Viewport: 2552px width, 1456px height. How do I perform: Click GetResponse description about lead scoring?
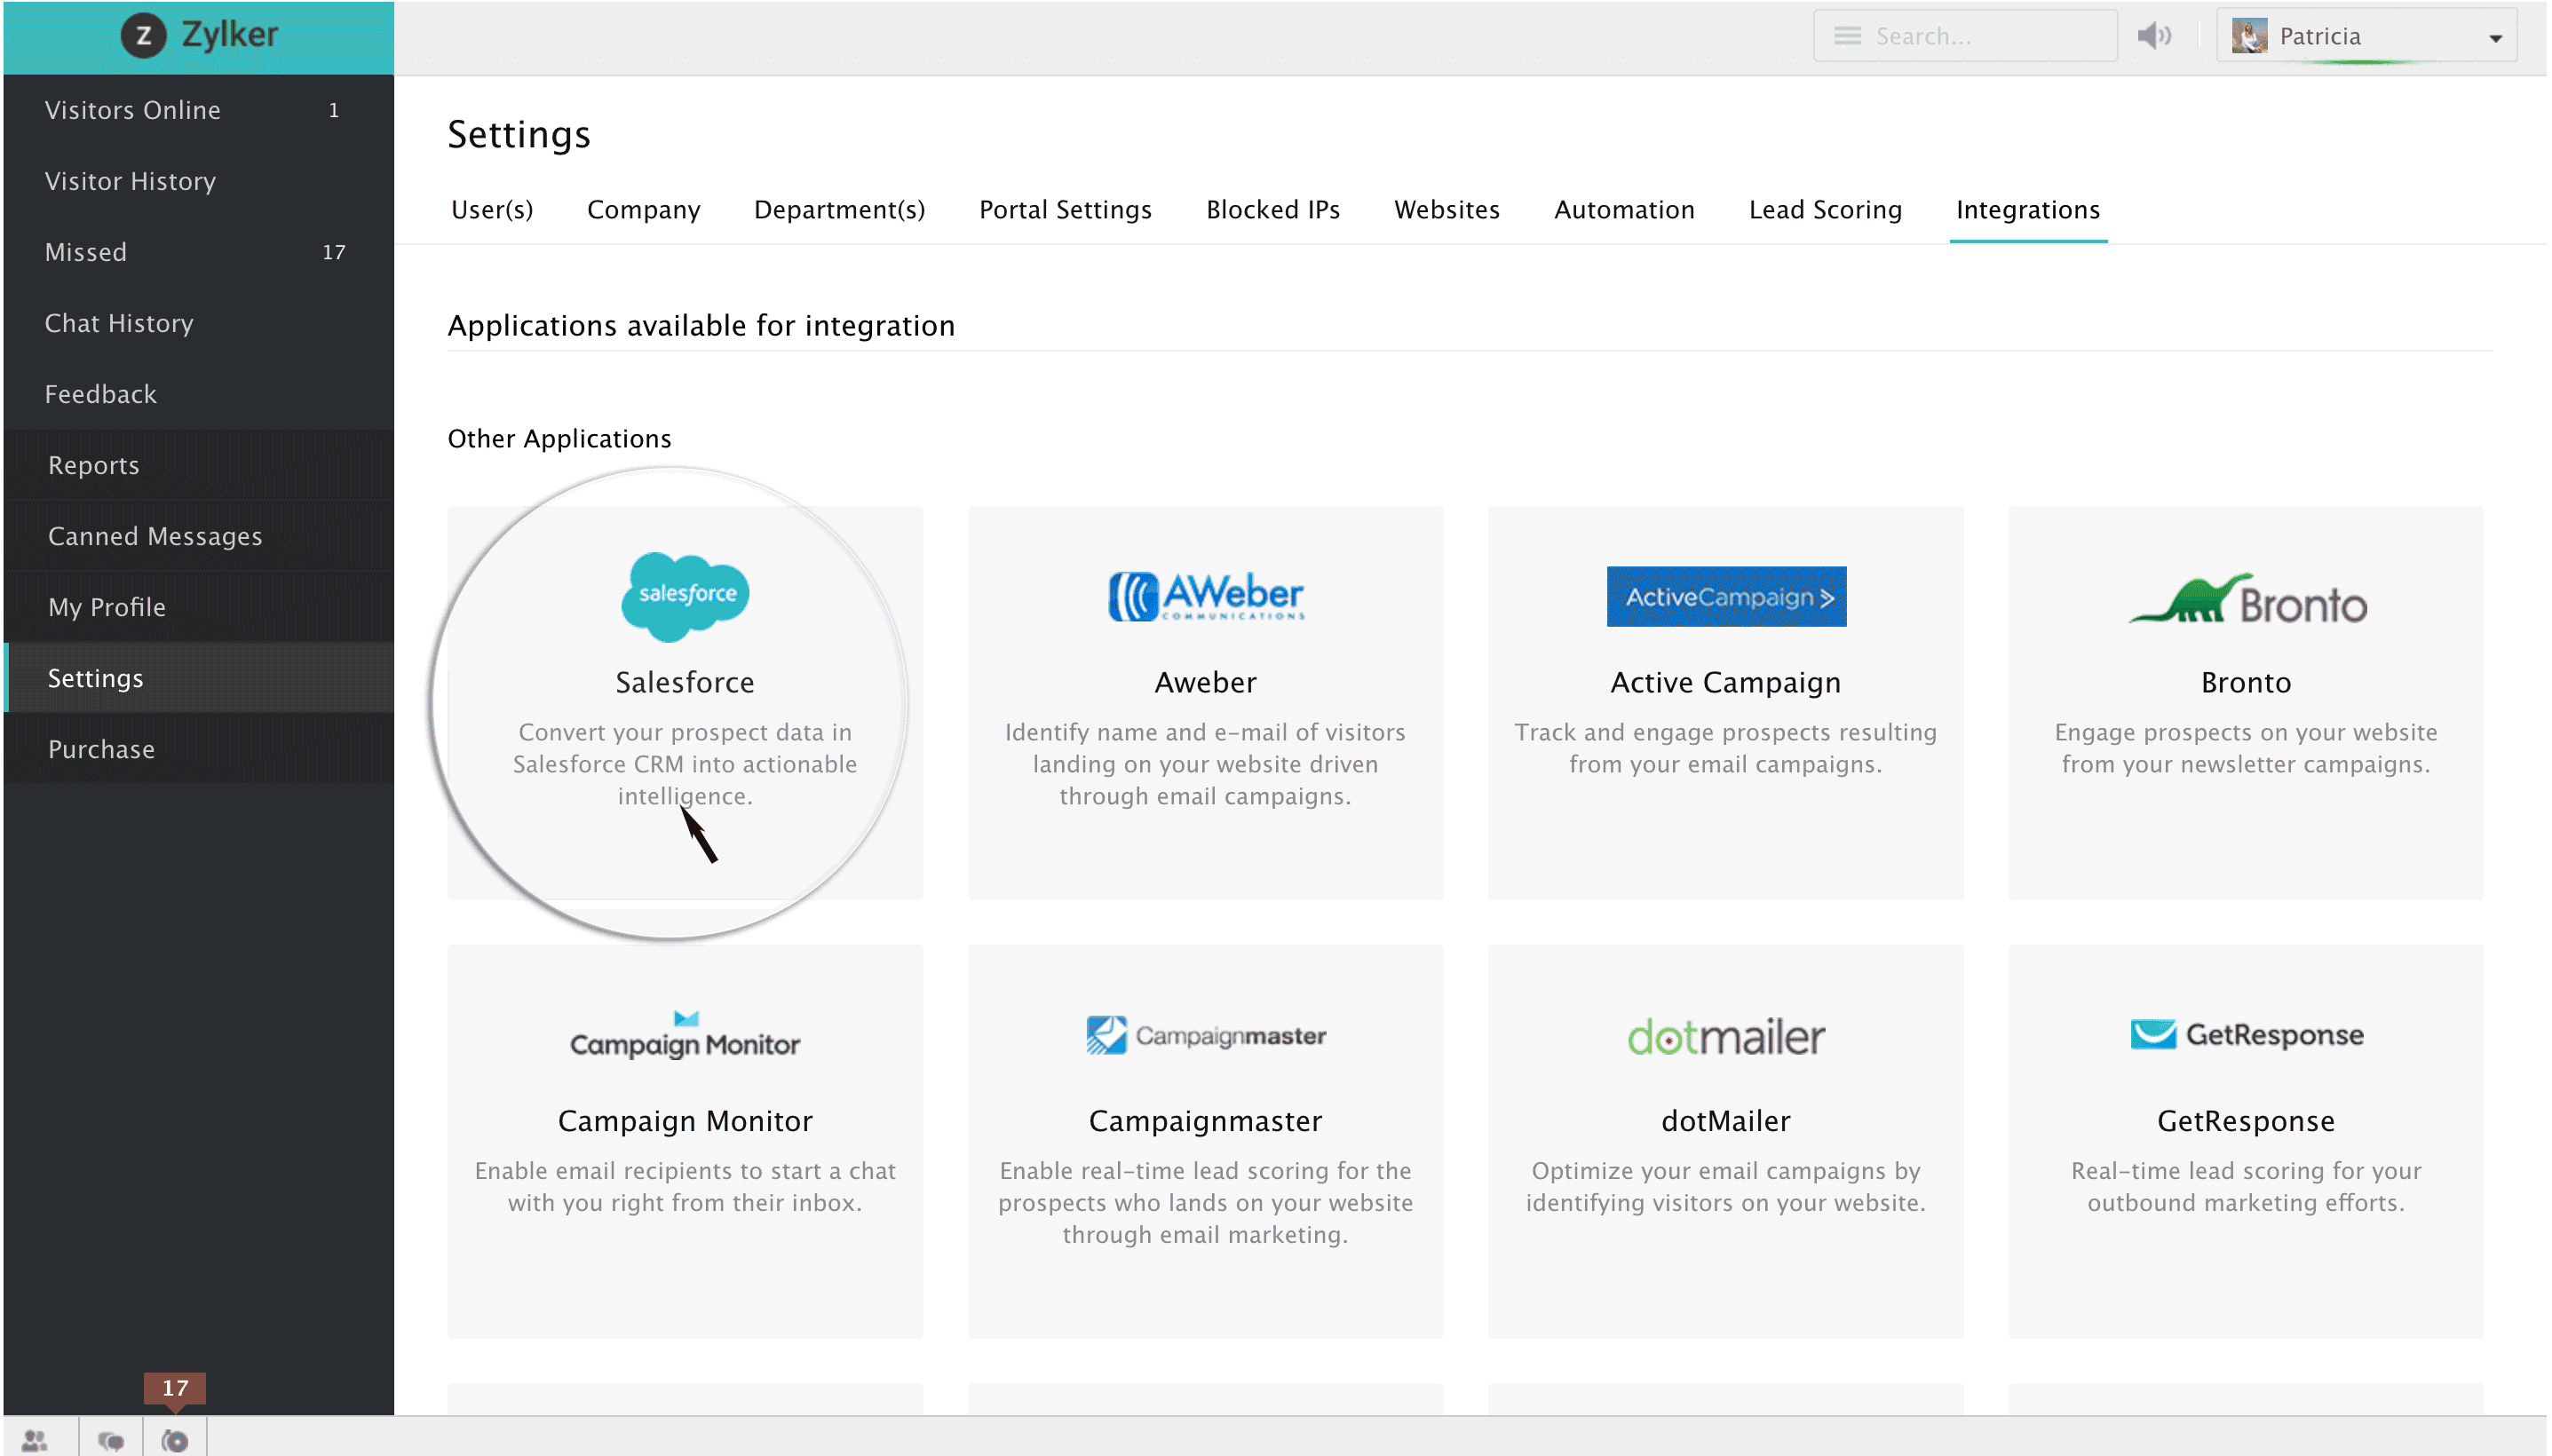2246,1187
